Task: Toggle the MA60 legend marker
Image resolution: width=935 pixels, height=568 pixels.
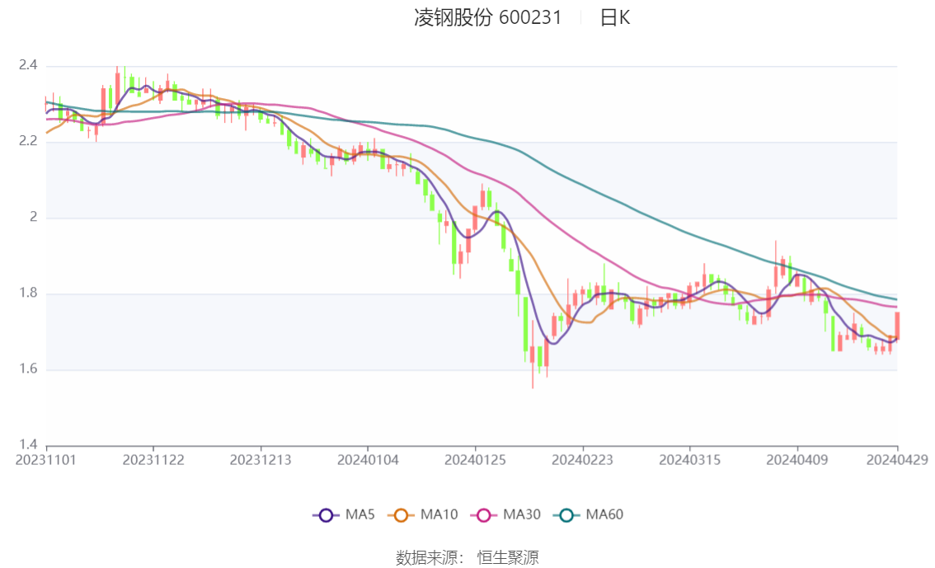Action: 566,515
